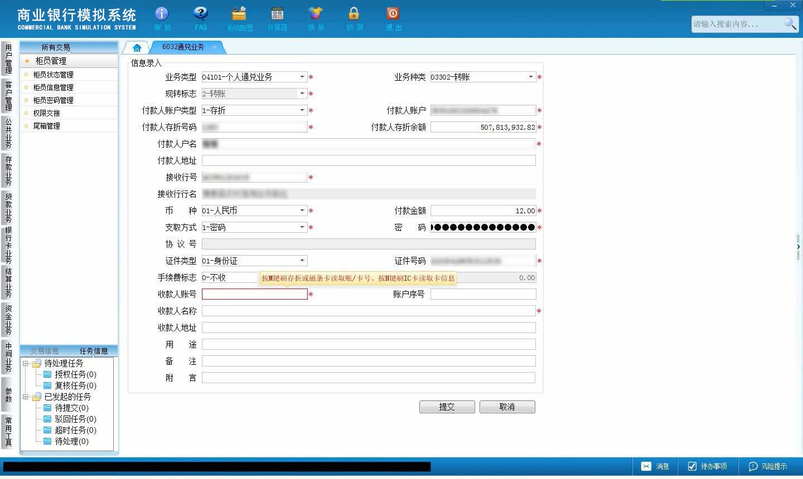Open the FAQ icon

click(201, 18)
